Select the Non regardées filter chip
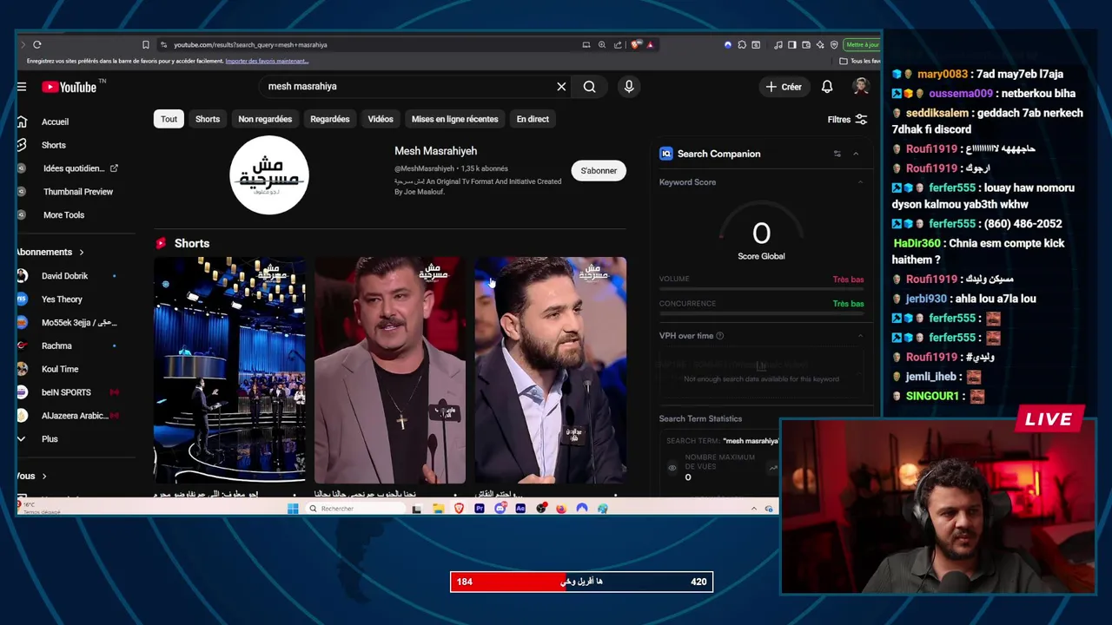The height and width of the screenshot is (625, 1112). pos(265,119)
